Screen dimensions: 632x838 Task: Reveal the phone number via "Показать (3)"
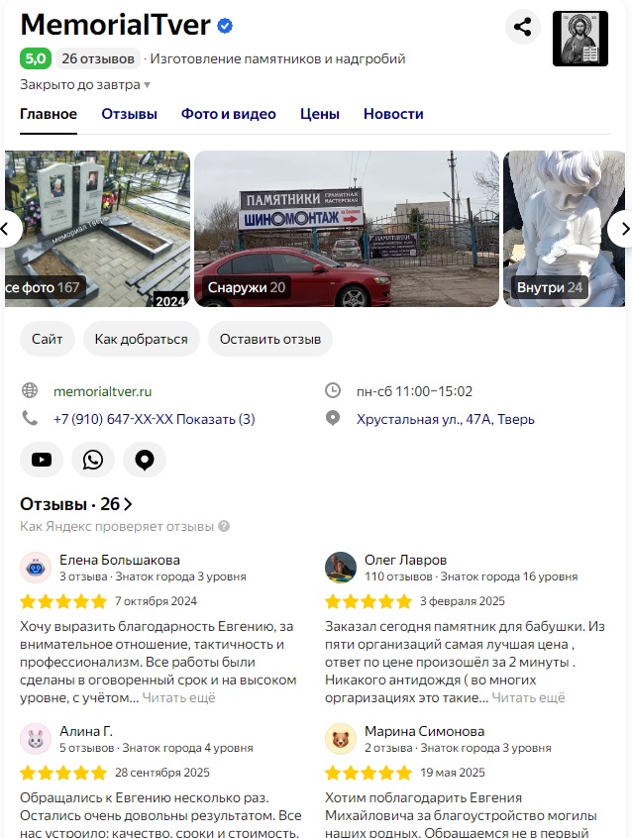pyautogui.click(x=216, y=419)
